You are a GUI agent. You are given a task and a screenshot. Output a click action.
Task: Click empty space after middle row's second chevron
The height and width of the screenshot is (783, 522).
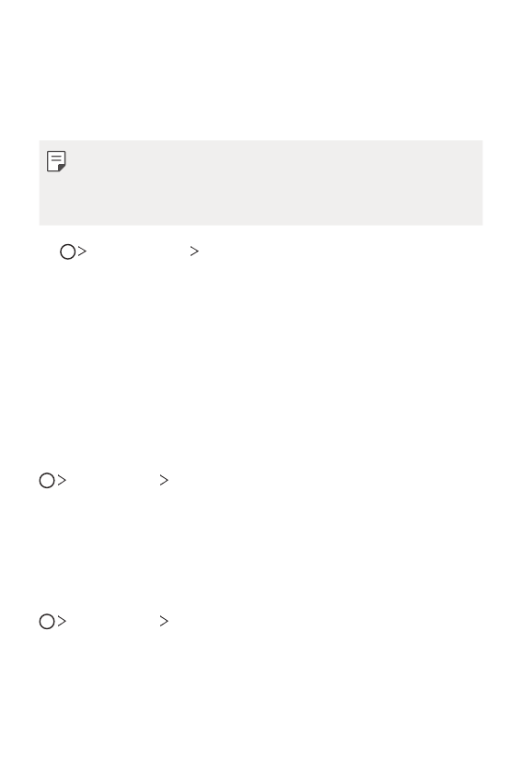(x=324, y=480)
